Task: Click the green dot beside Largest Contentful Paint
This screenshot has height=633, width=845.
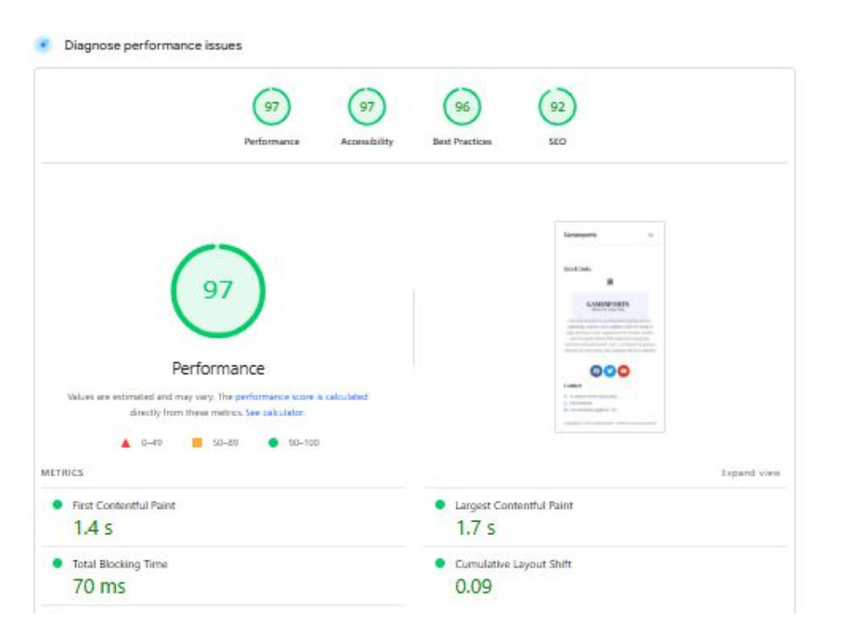Action: [439, 505]
